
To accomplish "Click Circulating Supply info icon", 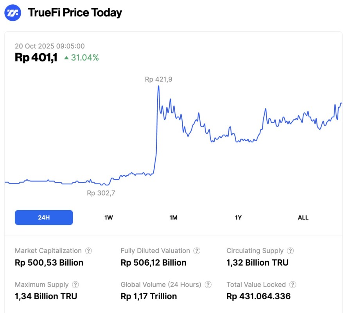I will point(291,251).
